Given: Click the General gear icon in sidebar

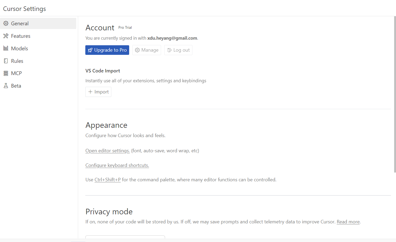Looking at the screenshot, I should pyautogui.click(x=6, y=23).
